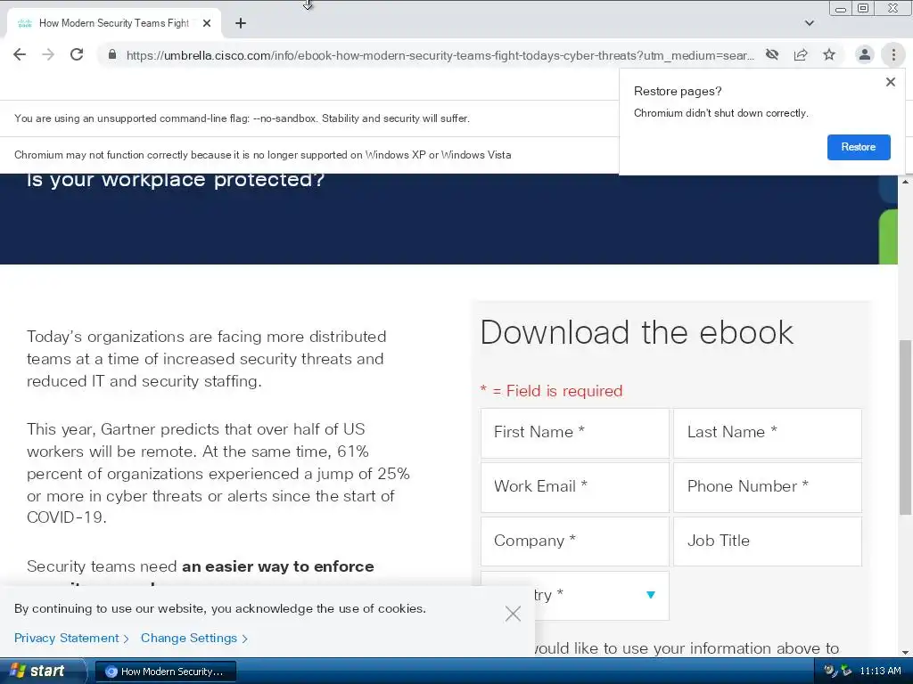This screenshot has width=913, height=684.
Task: Select the How Modern Security Teams Fight tab
Action: click(x=113, y=23)
